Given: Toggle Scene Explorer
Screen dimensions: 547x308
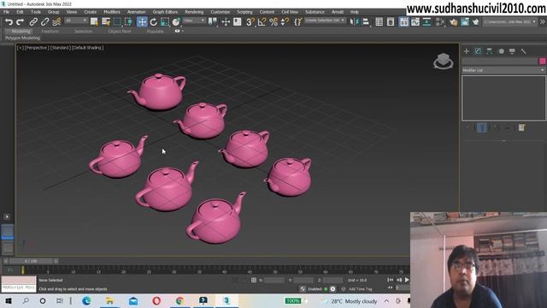Looking at the screenshot, I should coord(379,22).
